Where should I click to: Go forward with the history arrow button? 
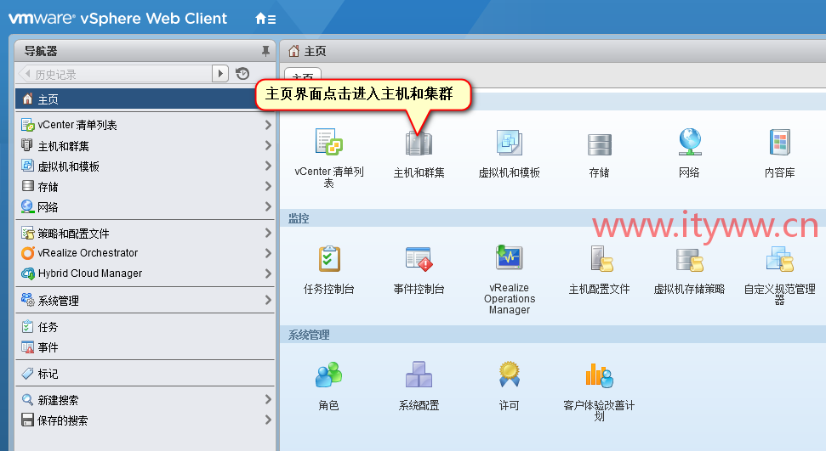tap(220, 74)
